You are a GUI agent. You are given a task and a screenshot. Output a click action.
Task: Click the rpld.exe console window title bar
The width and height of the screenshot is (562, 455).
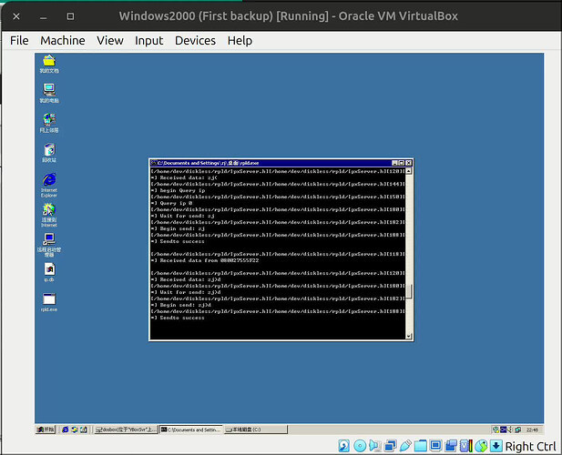pyautogui.click(x=281, y=163)
